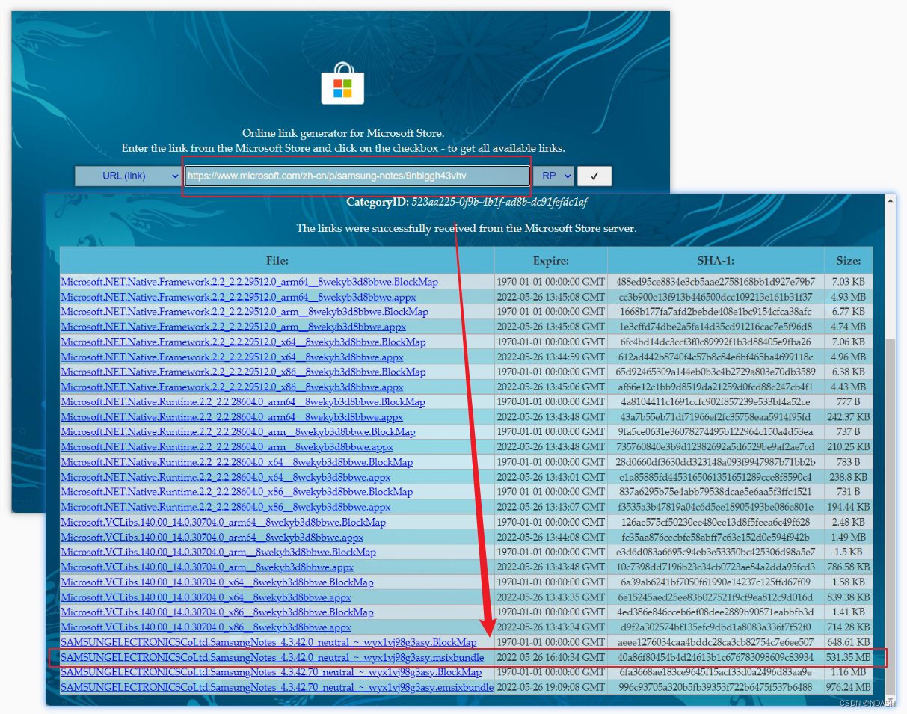Screen dimensions: 907x714
Task: Download NET.Native.Framework x64 appx file
Action: [x=233, y=357]
